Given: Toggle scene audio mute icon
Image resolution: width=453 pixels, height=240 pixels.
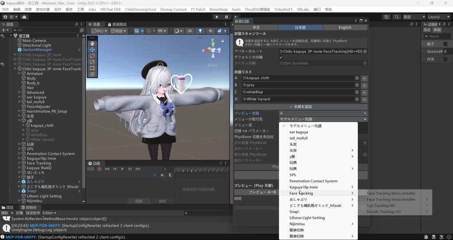Looking at the screenshot, I should point(210,31).
